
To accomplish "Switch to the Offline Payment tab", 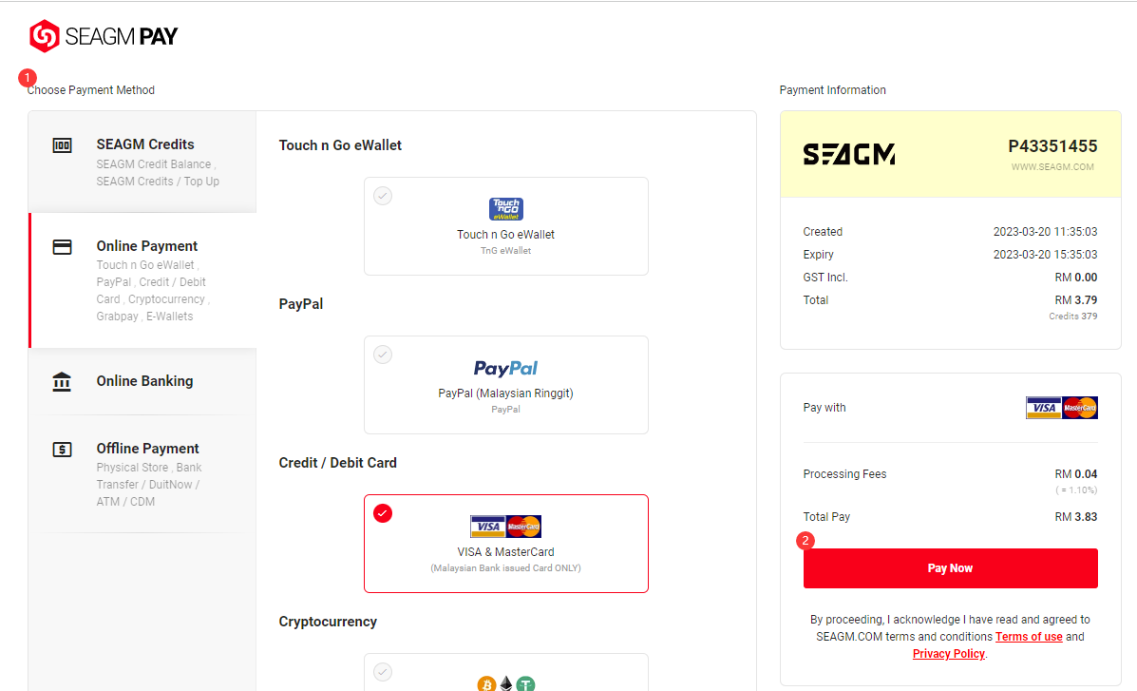I will click(x=142, y=474).
